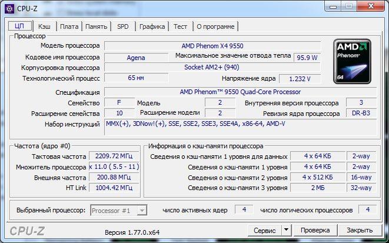389x243 pixels.
Task: Click the family value F
Action: click(x=119, y=102)
